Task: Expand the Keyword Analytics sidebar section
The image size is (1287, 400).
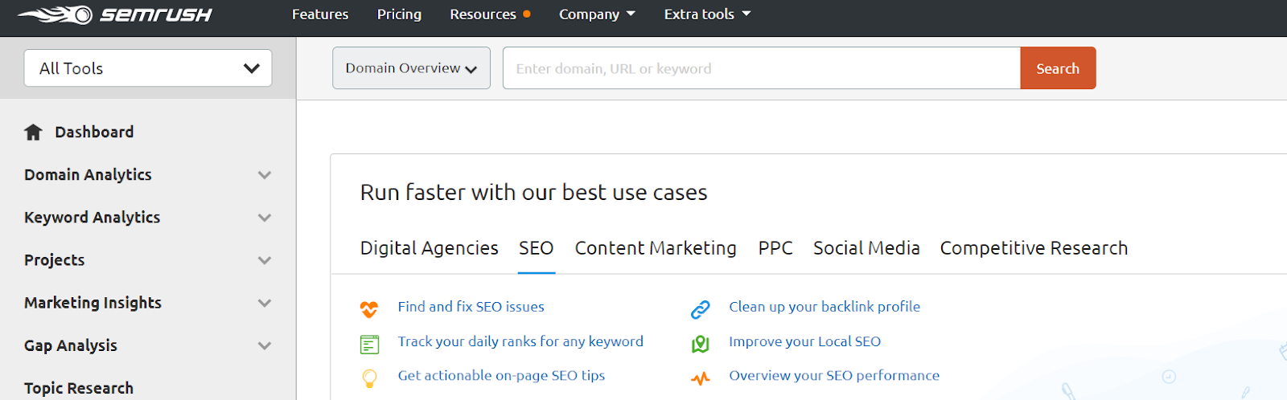Action: click(264, 218)
